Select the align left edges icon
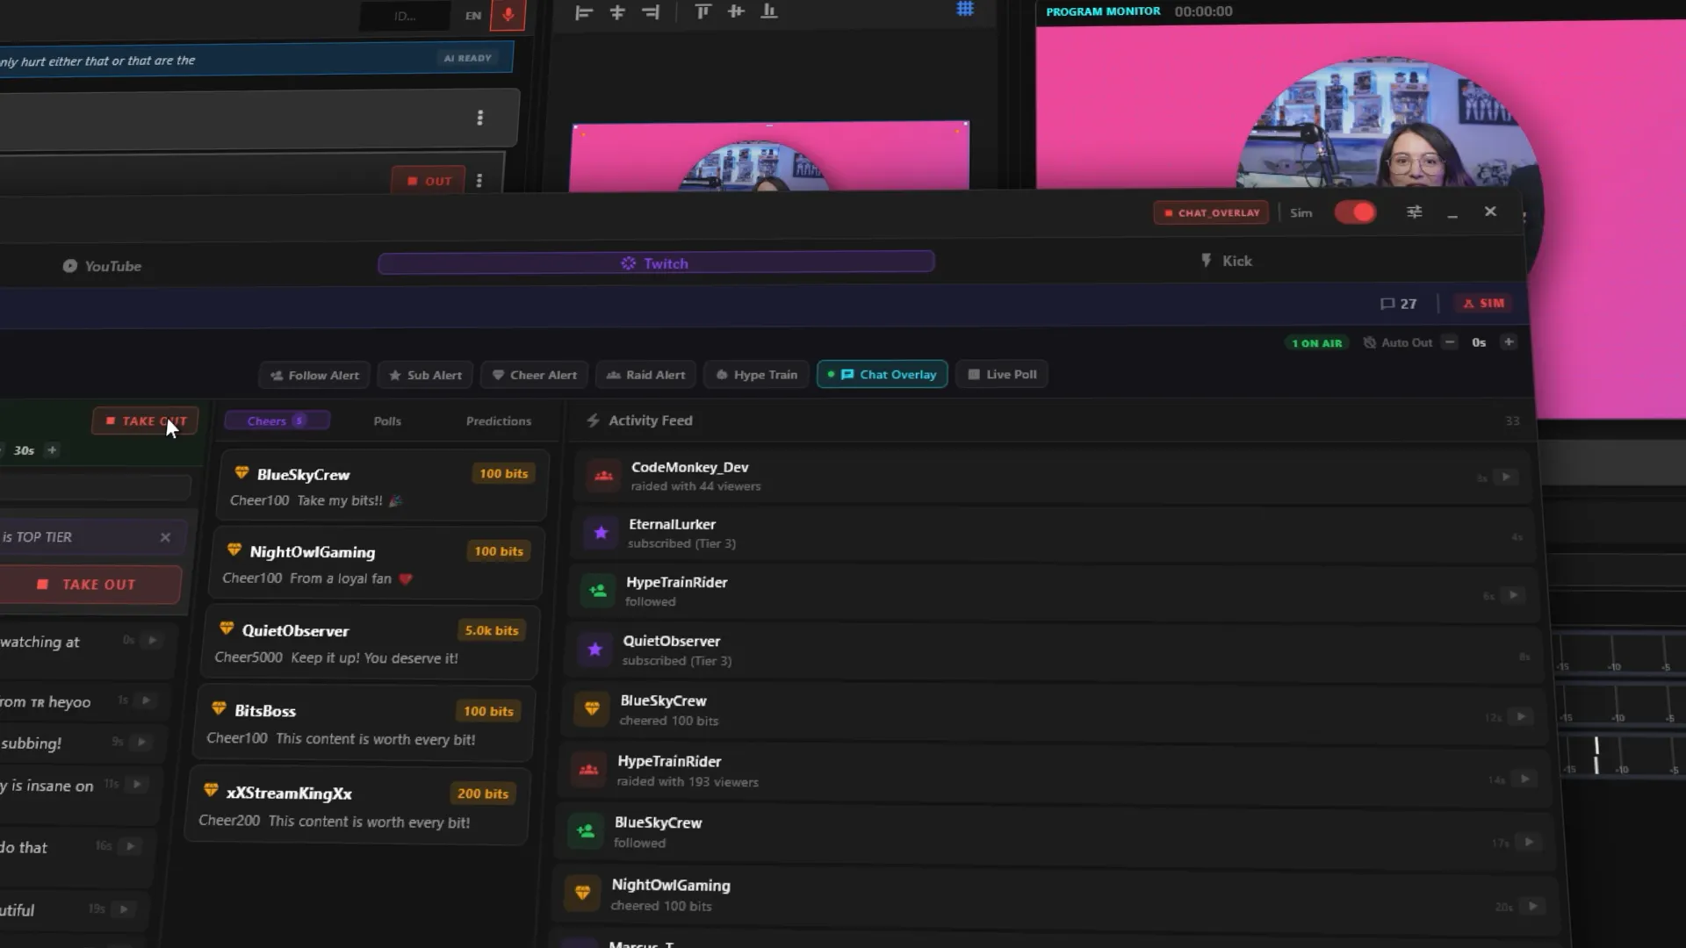The image size is (1686, 948). (584, 12)
